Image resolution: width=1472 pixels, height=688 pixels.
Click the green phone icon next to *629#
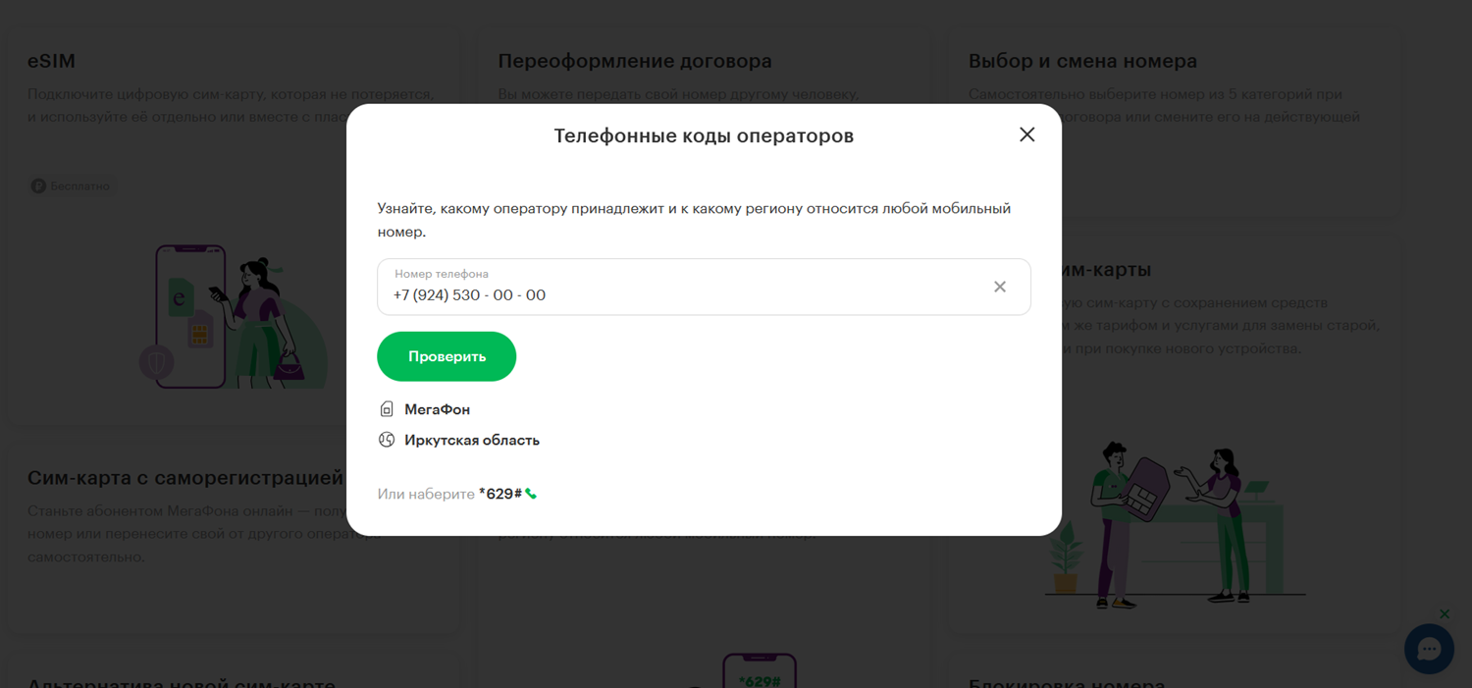(x=531, y=494)
